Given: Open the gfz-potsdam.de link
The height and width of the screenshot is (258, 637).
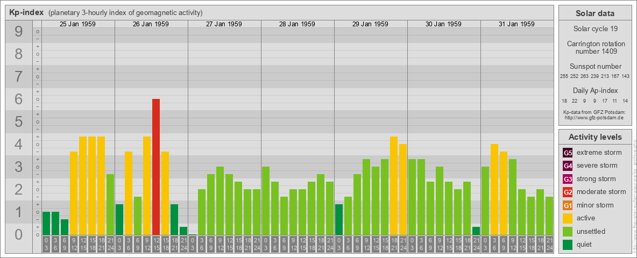Looking at the screenshot, I should coord(594,118).
